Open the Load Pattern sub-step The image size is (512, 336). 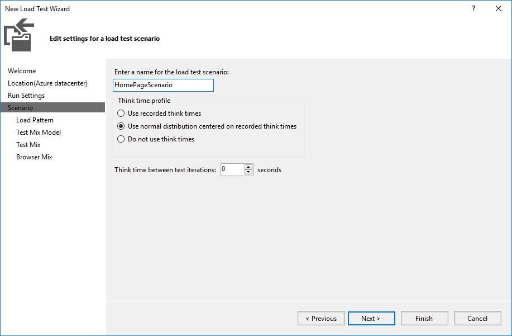pos(35,120)
